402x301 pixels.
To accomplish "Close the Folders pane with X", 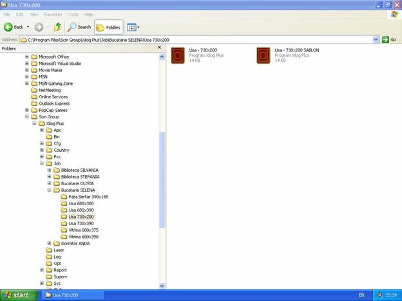I will click(x=160, y=48).
